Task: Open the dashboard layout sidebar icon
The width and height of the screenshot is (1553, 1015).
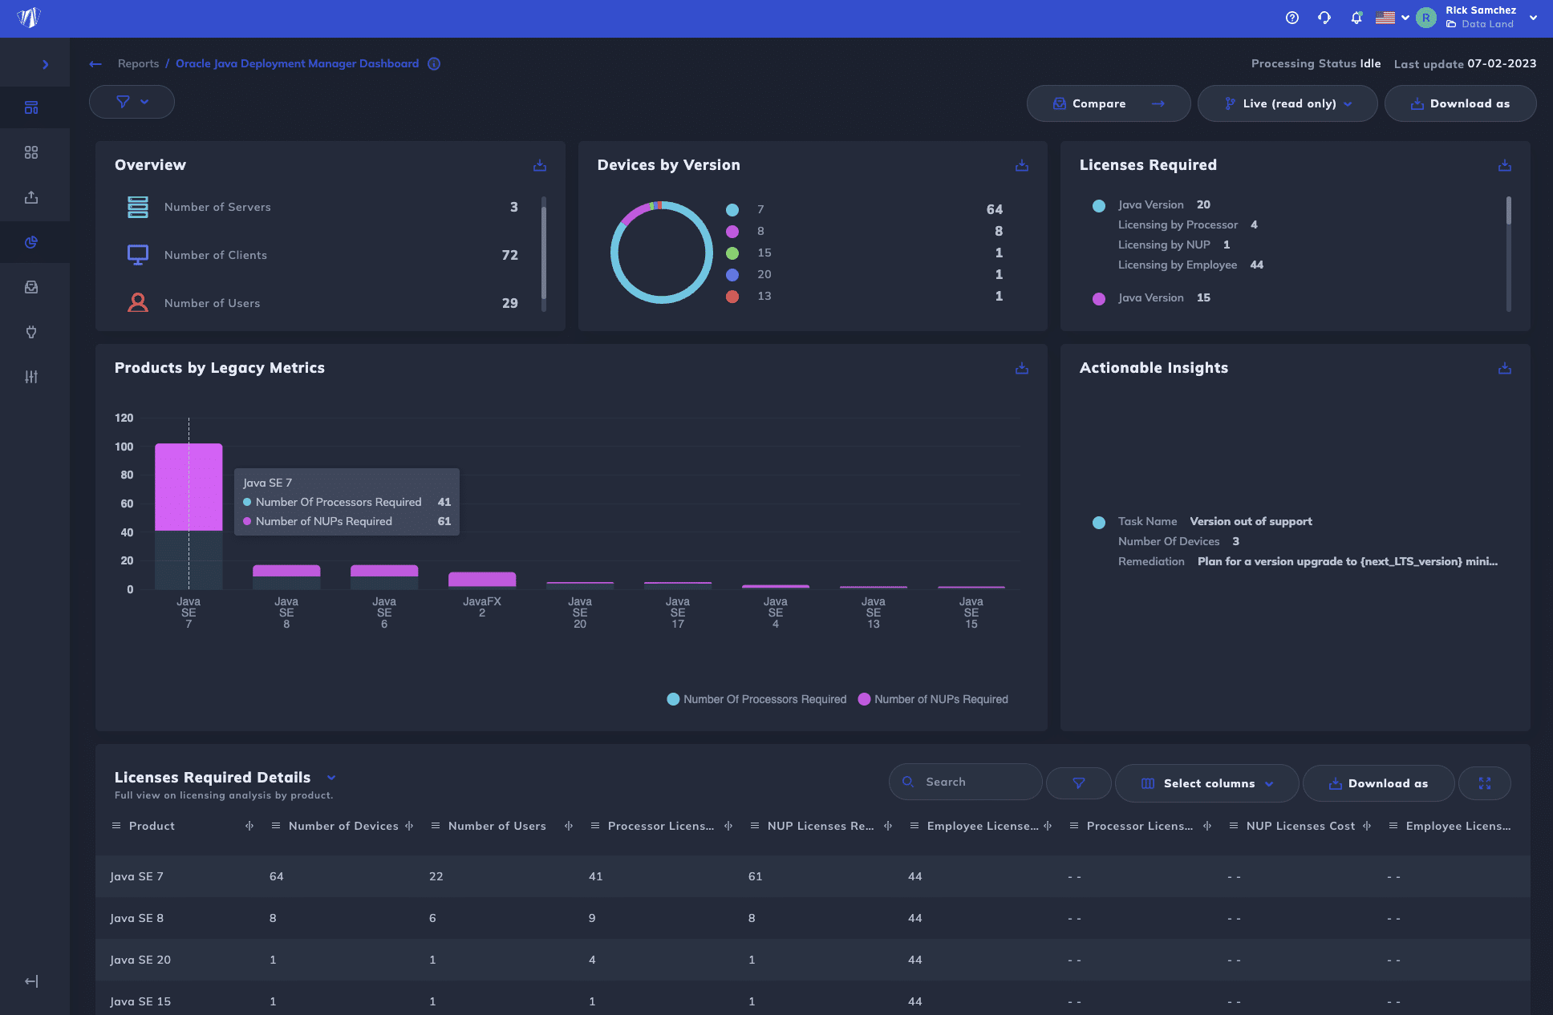Action: [31, 107]
